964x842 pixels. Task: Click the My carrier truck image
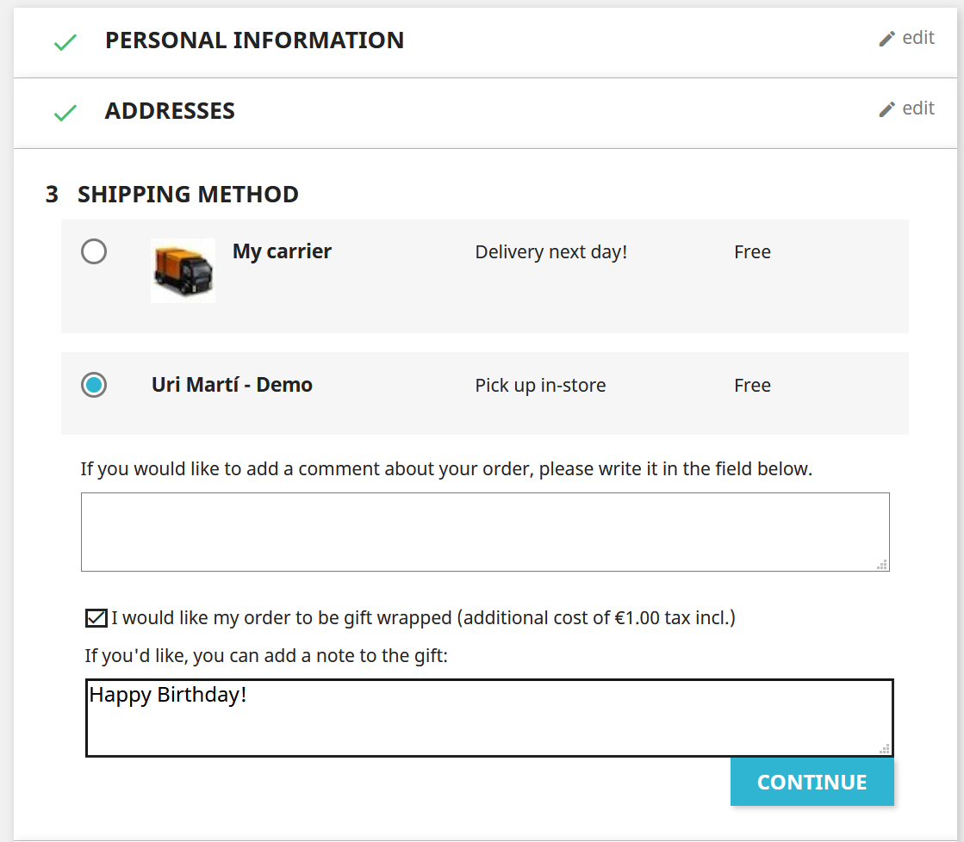tap(183, 270)
